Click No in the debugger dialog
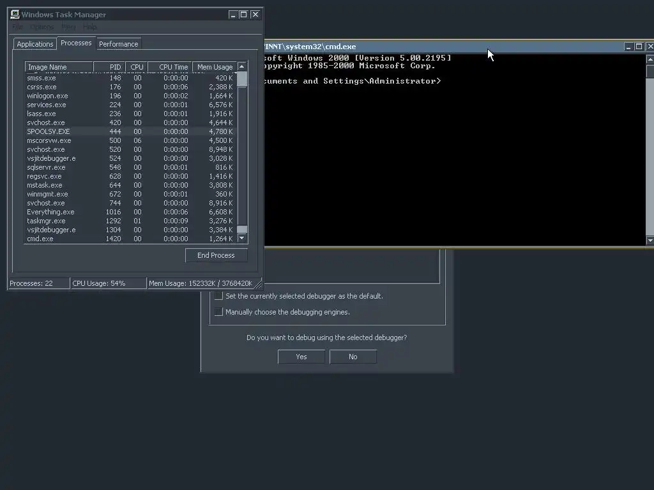Viewport: 654px width, 490px height. pyautogui.click(x=353, y=357)
